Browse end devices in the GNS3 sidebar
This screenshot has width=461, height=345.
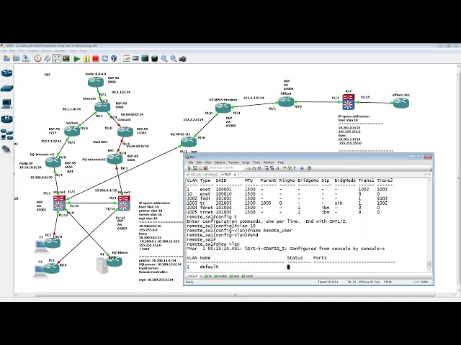[x=6, y=103]
